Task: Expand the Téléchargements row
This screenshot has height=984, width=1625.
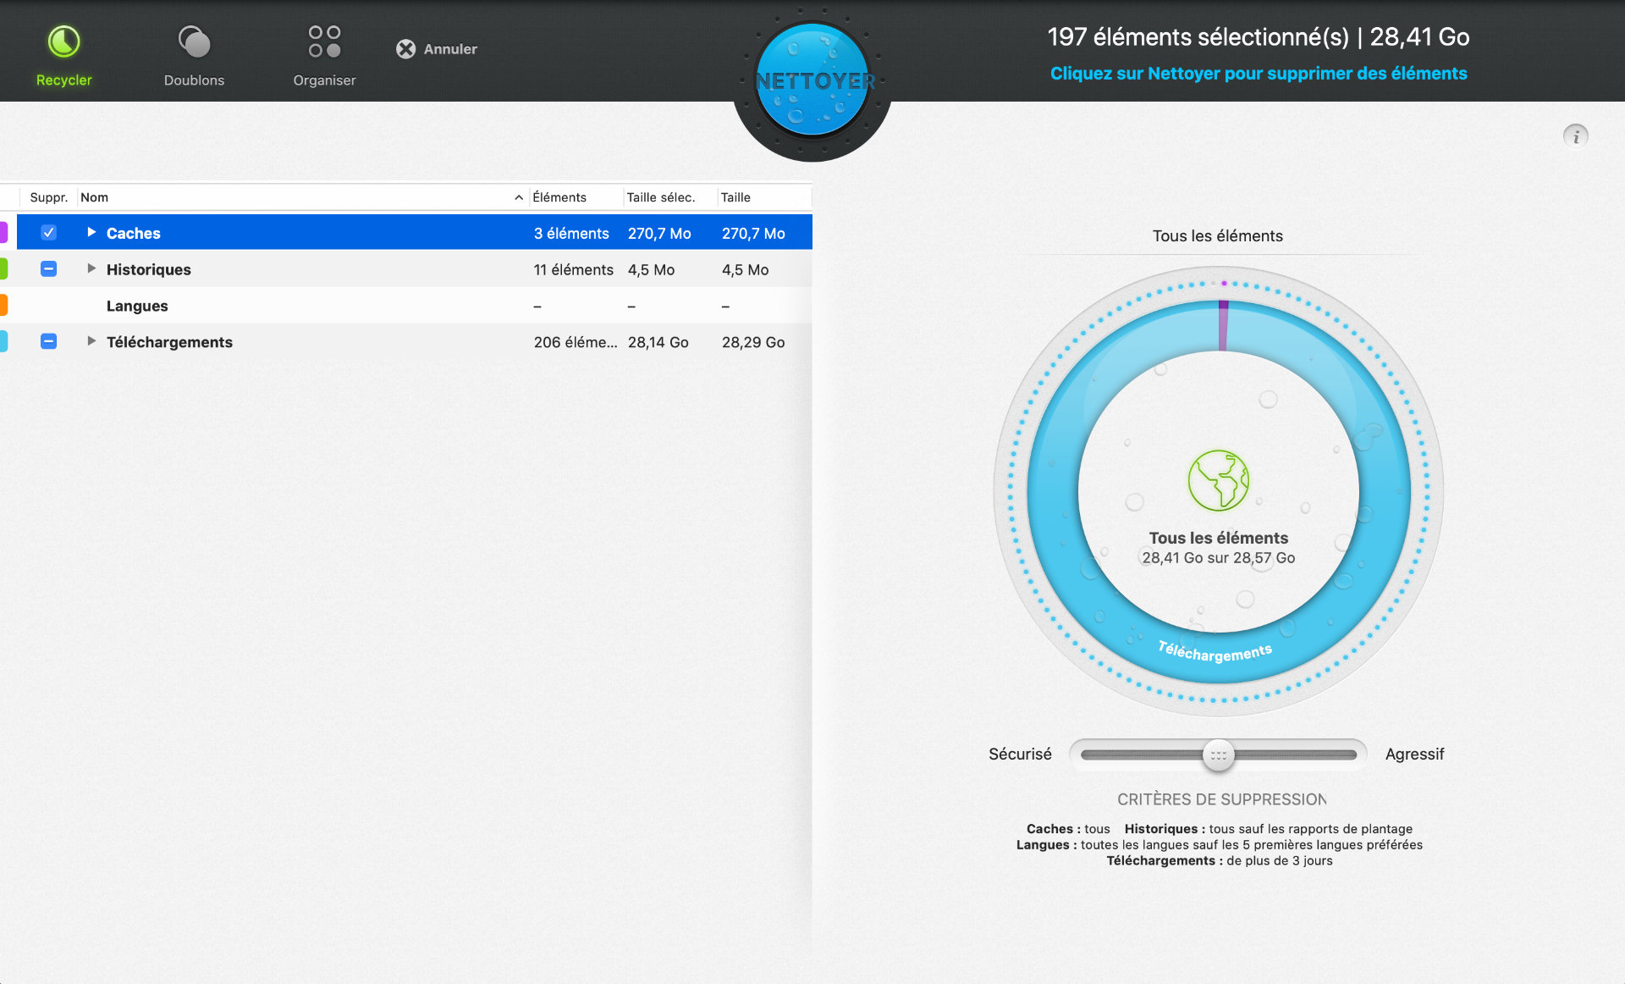Action: (91, 341)
